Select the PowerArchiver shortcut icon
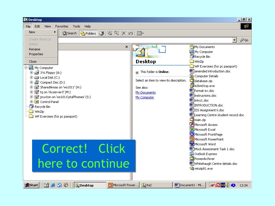Image resolution: width=275 pixels, height=206 pixels. [192, 159]
